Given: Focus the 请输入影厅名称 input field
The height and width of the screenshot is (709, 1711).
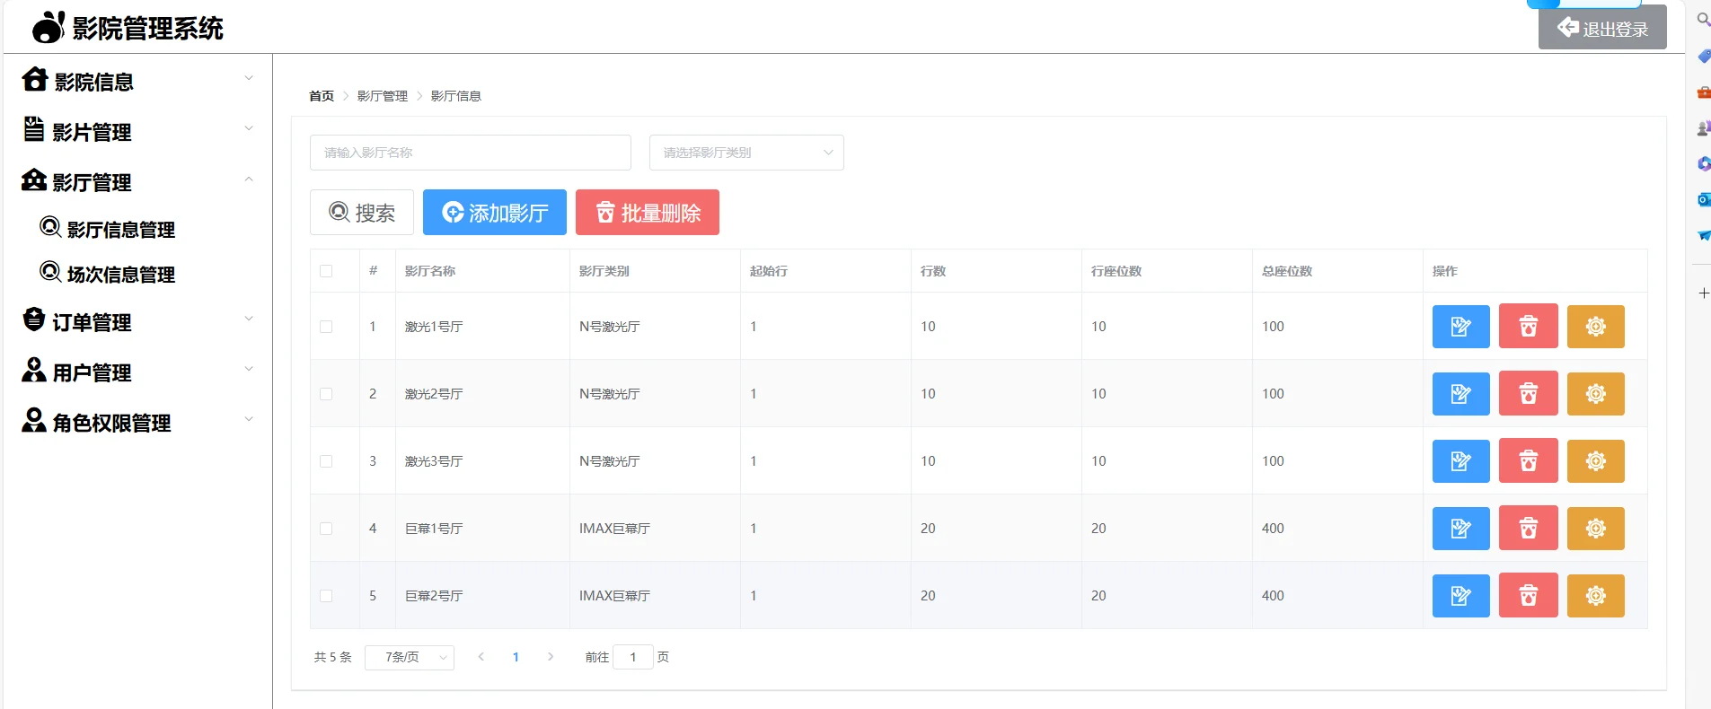Looking at the screenshot, I should [x=471, y=153].
